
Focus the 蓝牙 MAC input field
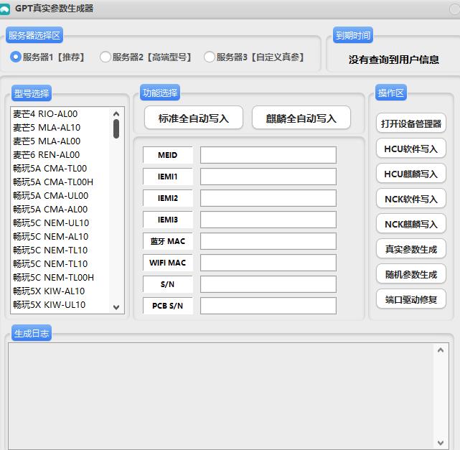pos(268,241)
